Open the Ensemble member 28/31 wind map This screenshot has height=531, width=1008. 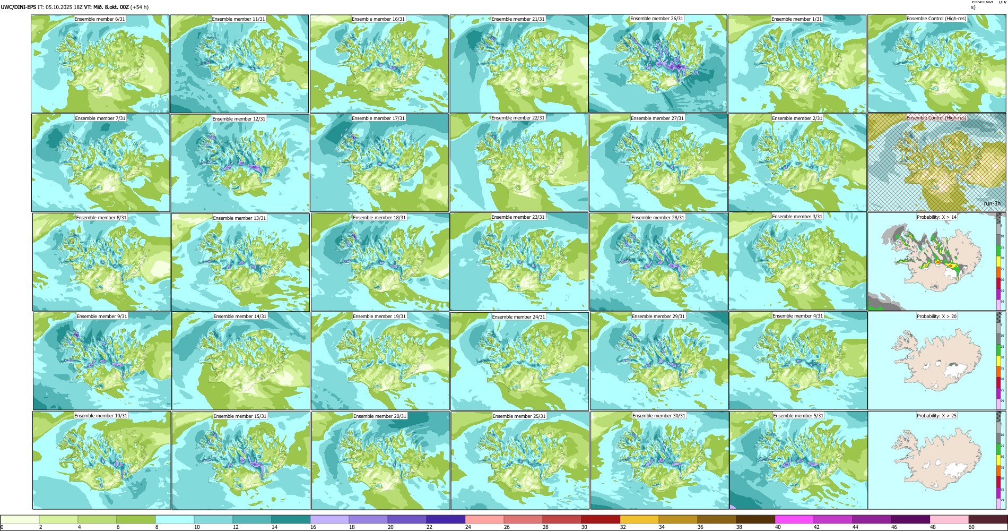tap(659, 262)
